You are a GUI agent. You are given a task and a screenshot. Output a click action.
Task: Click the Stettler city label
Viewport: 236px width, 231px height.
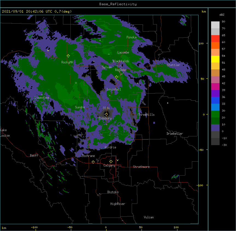(x=174, y=65)
